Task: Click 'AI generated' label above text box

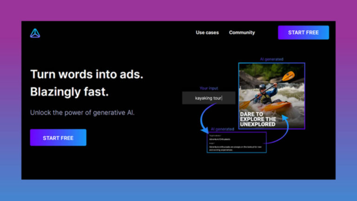Action: click(x=223, y=129)
